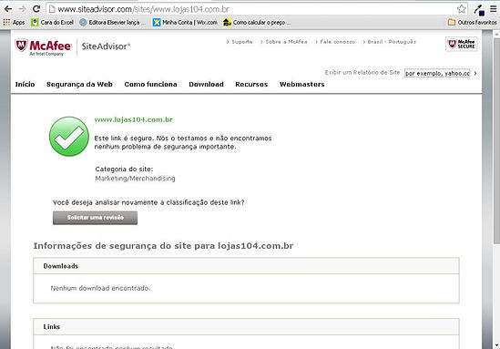This screenshot has height=349, width=500.
Task: Click the address bar URL
Action: coord(144,9)
